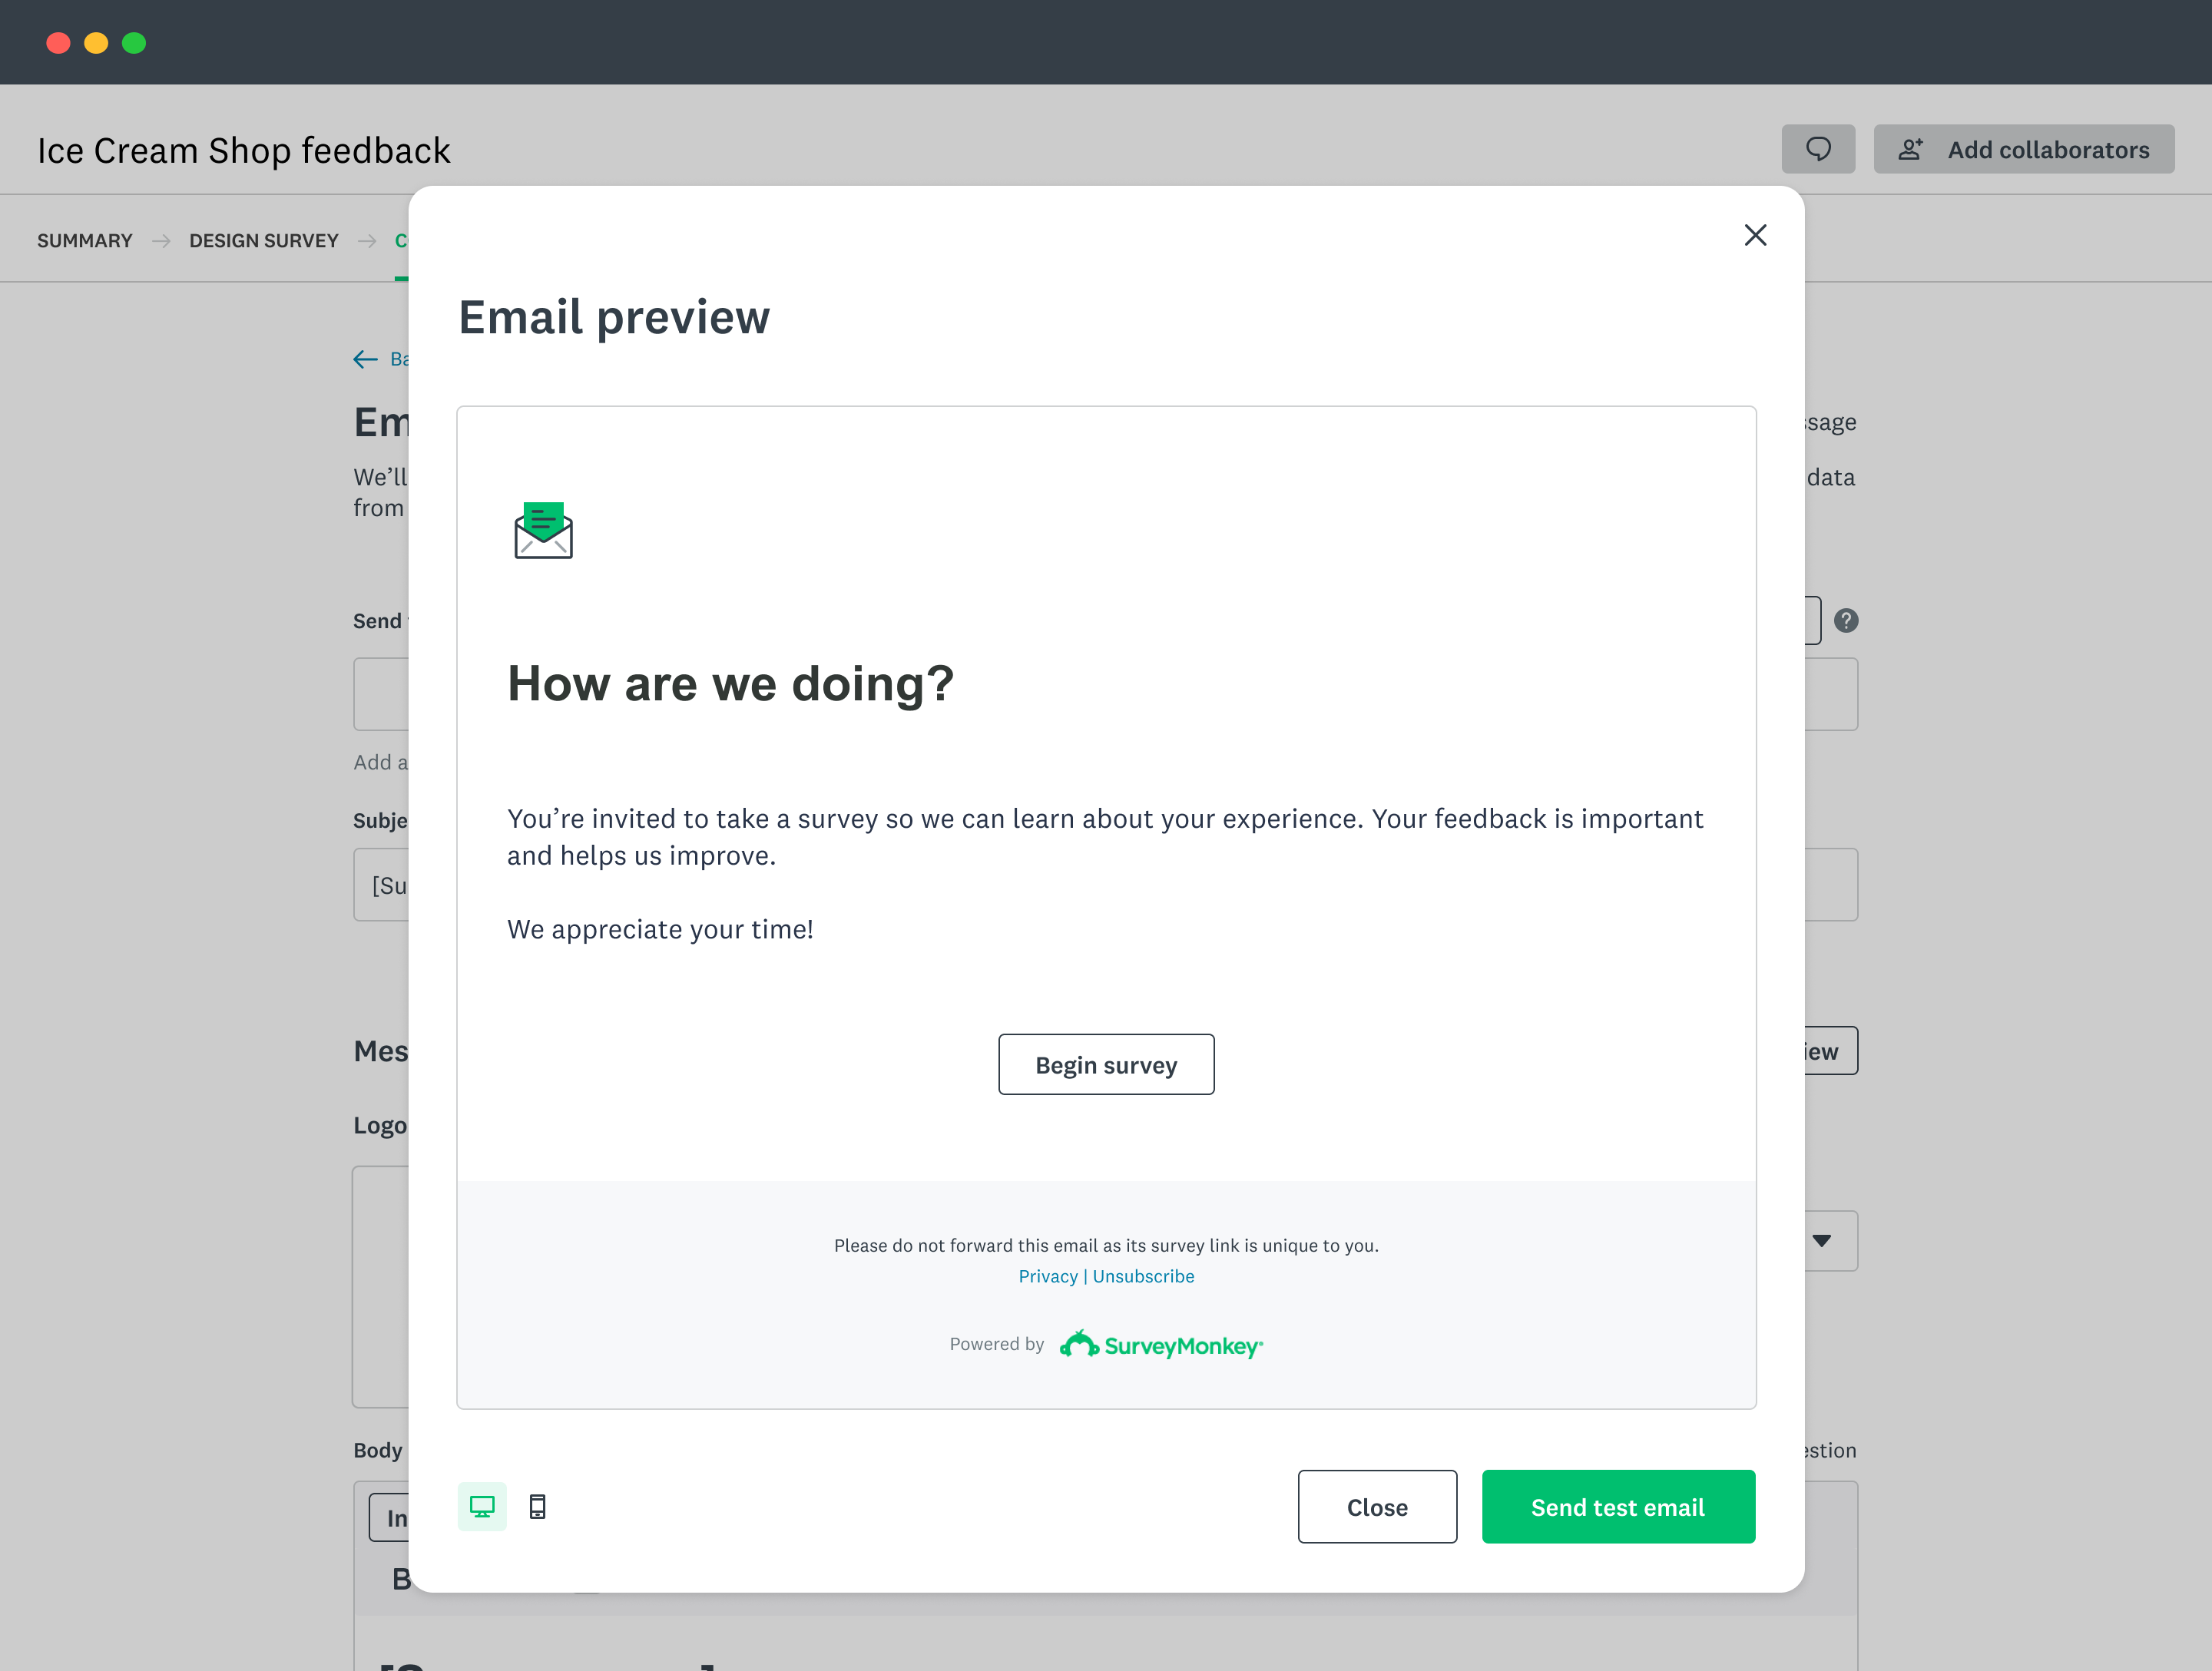Switch to mobile preview mode
Image resolution: width=2212 pixels, height=1671 pixels.
click(x=537, y=1506)
